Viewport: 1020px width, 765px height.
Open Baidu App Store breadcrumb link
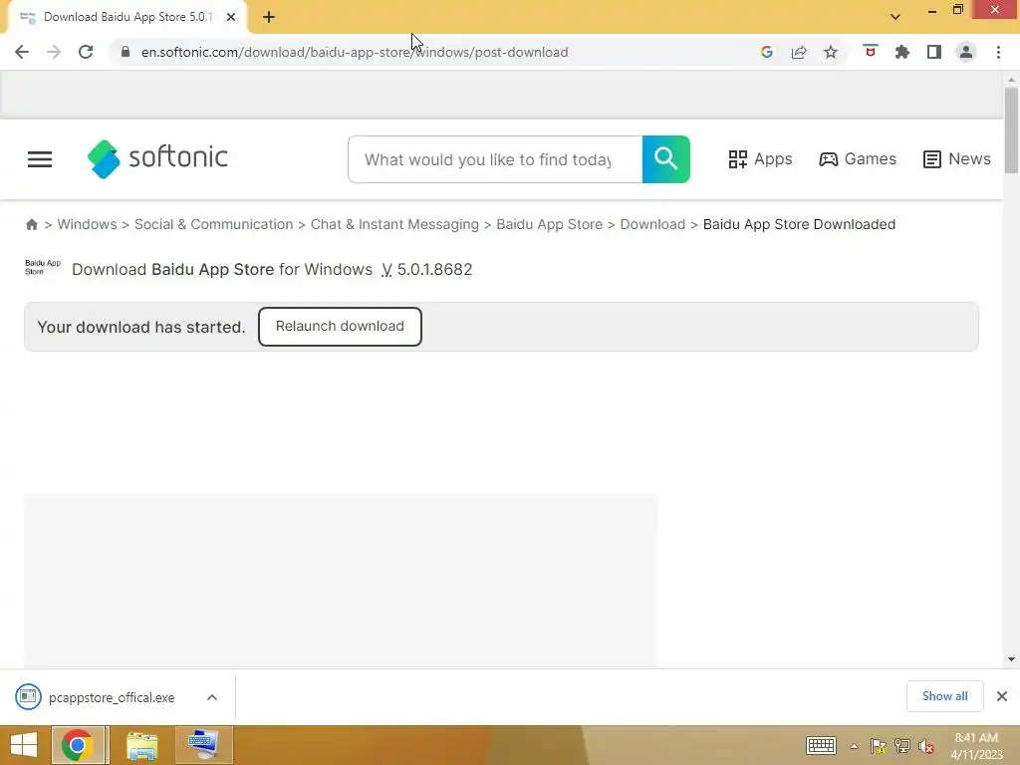[x=549, y=224]
